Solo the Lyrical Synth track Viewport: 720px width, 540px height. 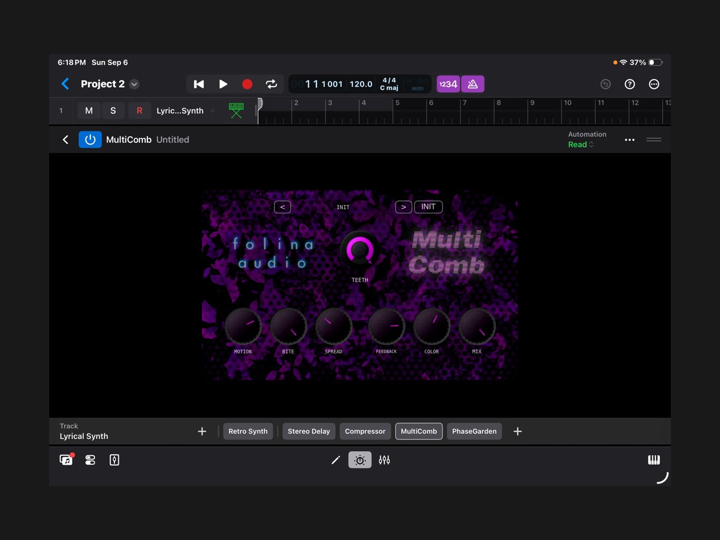click(x=113, y=111)
